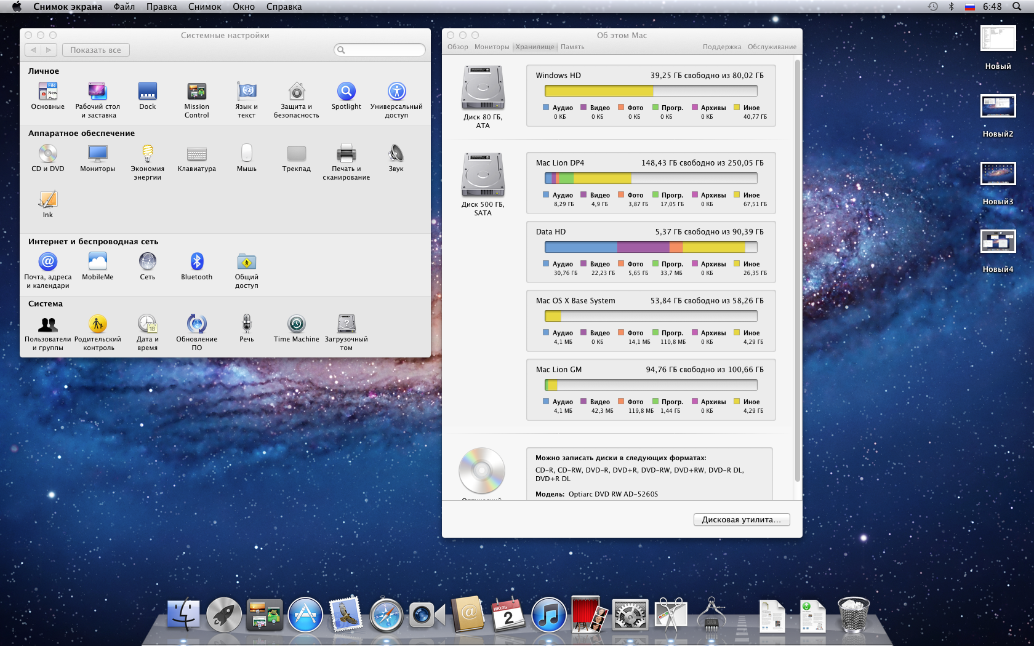Viewport: 1034px width, 646px height.
Task: Open iTunes in the Dock
Action: 548,615
